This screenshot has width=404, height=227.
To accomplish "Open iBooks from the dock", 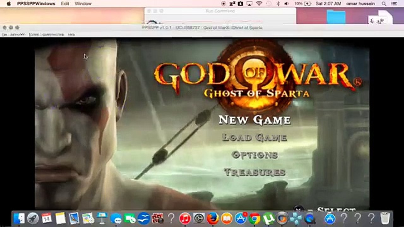I will 227,218.
